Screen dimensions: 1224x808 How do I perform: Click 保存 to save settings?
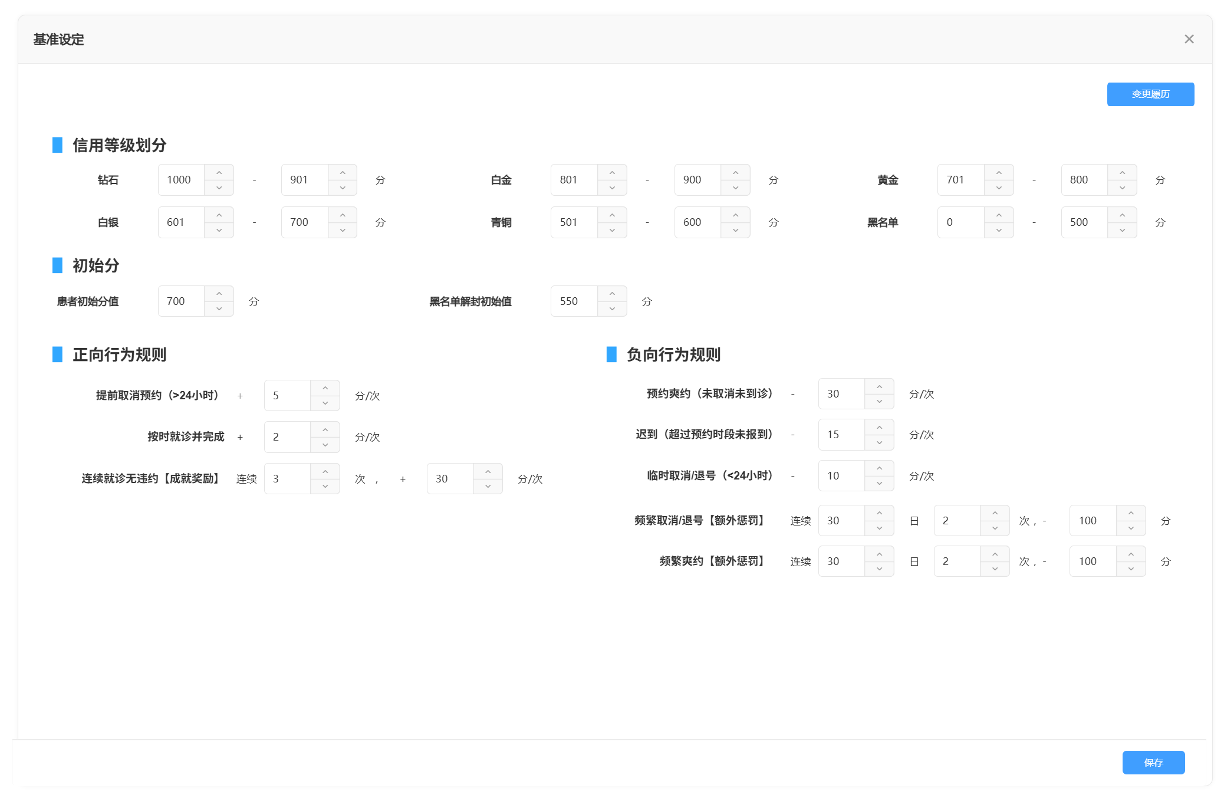point(1153,763)
